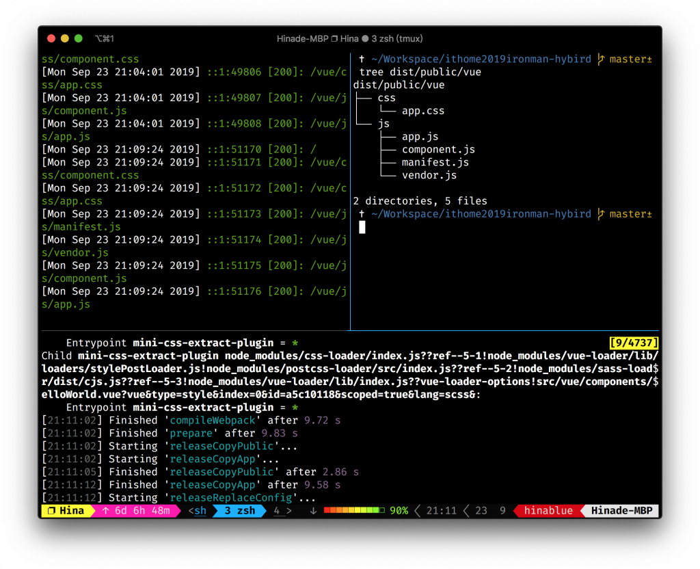
Task: Click the window title 'Hinade-MBP Hina 3 zsh (tmux)'
Action: (x=349, y=39)
